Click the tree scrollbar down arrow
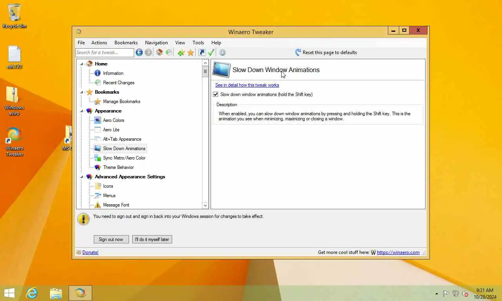Screen dimensions: 502x301 pos(205,205)
